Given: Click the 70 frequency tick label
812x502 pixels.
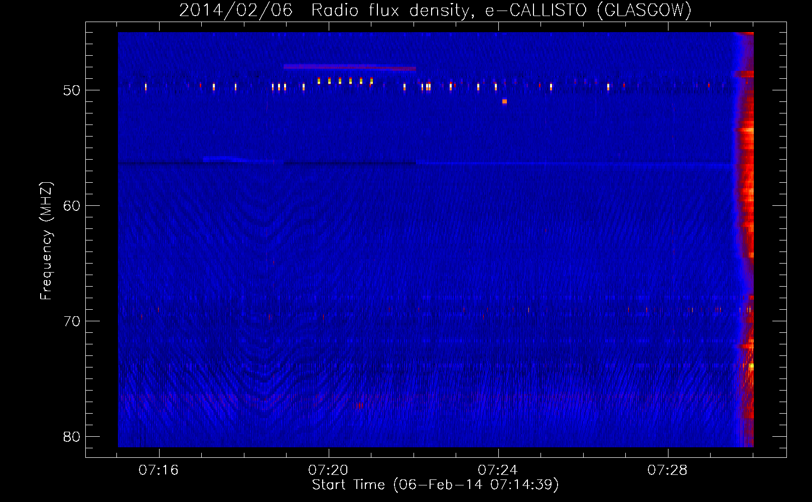Looking at the screenshot, I should click(72, 321).
